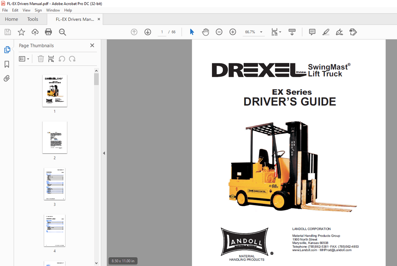The height and width of the screenshot is (266, 397).
Task: Print the FL-EX Drivers Manual
Action: 48,32
